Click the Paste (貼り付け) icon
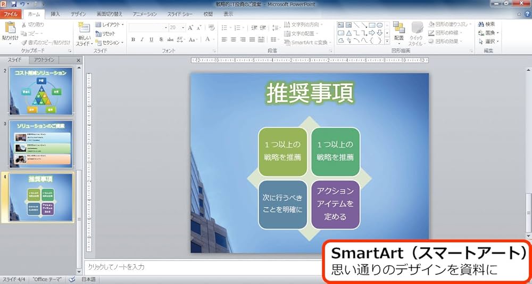 pos(10,28)
